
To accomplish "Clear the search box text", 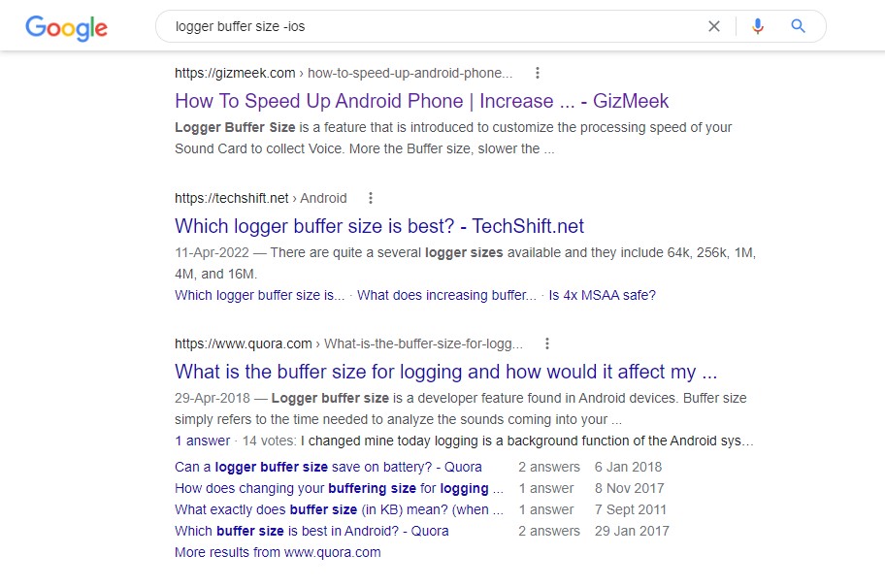I will [714, 26].
